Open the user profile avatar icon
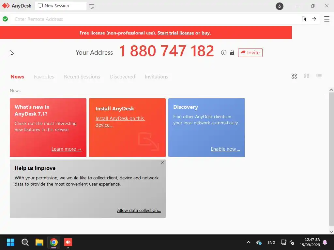334x250 pixels. coord(280,6)
